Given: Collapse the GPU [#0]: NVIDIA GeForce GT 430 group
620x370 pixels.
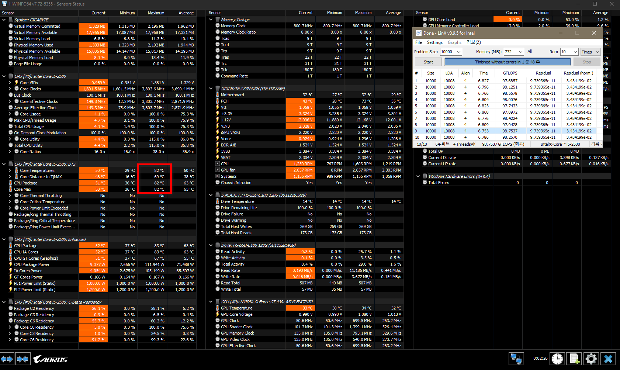Looking at the screenshot, I should tap(211, 302).
